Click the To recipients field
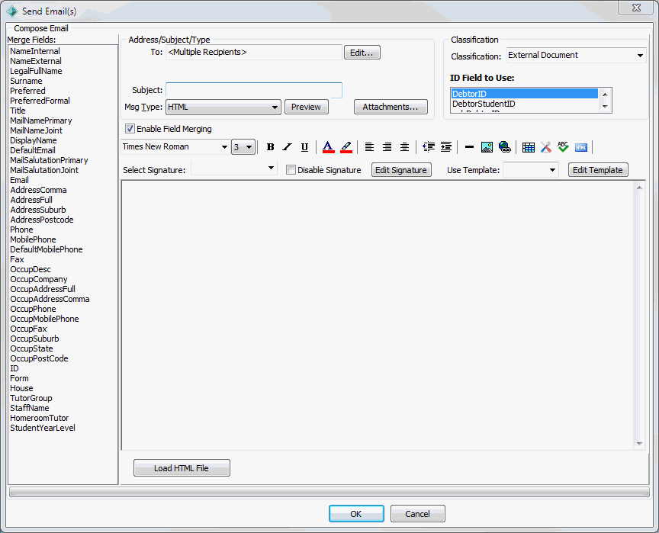This screenshot has height=533, width=659. [254, 52]
